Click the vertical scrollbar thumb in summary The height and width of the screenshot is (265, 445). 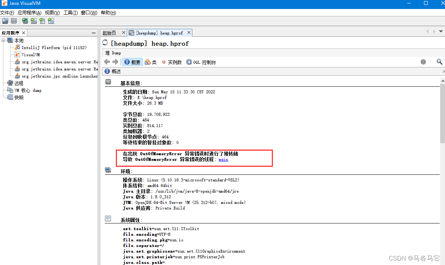coord(442,114)
